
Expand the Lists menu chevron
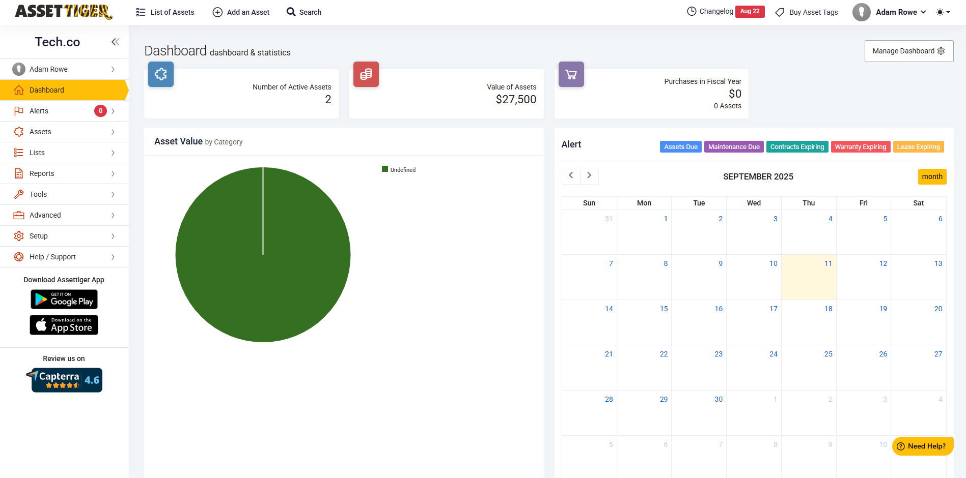click(113, 153)
